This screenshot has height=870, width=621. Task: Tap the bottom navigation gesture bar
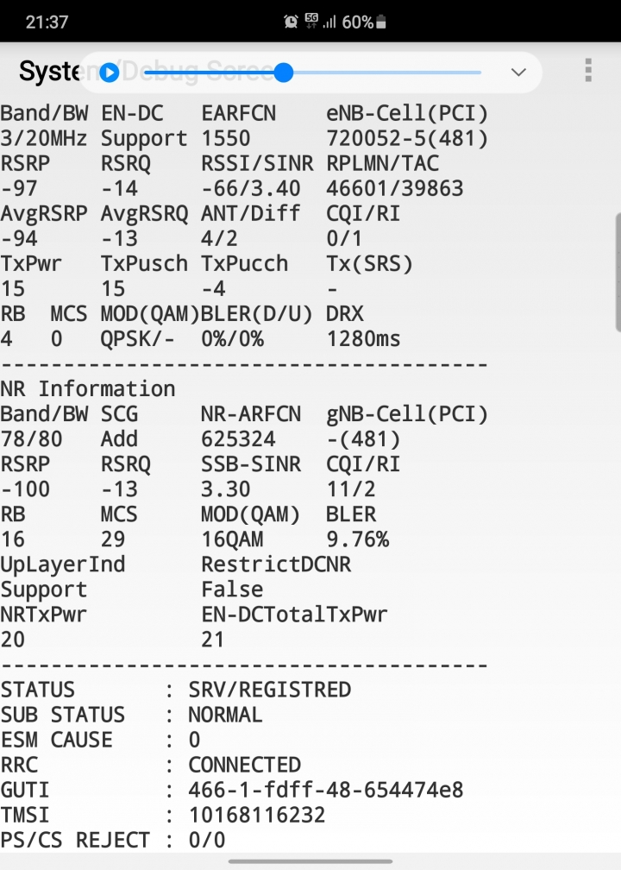pyautogui.click(x=310, y=861)
